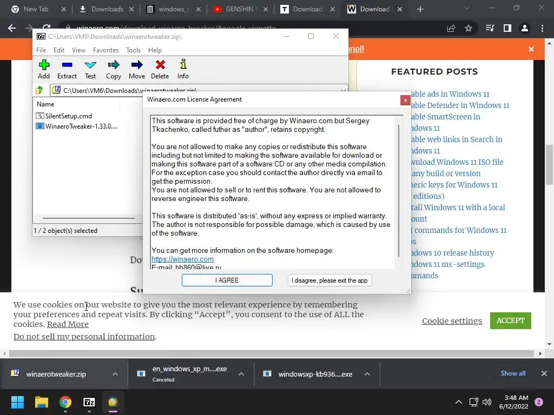Select SilentSetup.cmd in the file list
This screenshot has width=554, height=415.
[64, 116]
